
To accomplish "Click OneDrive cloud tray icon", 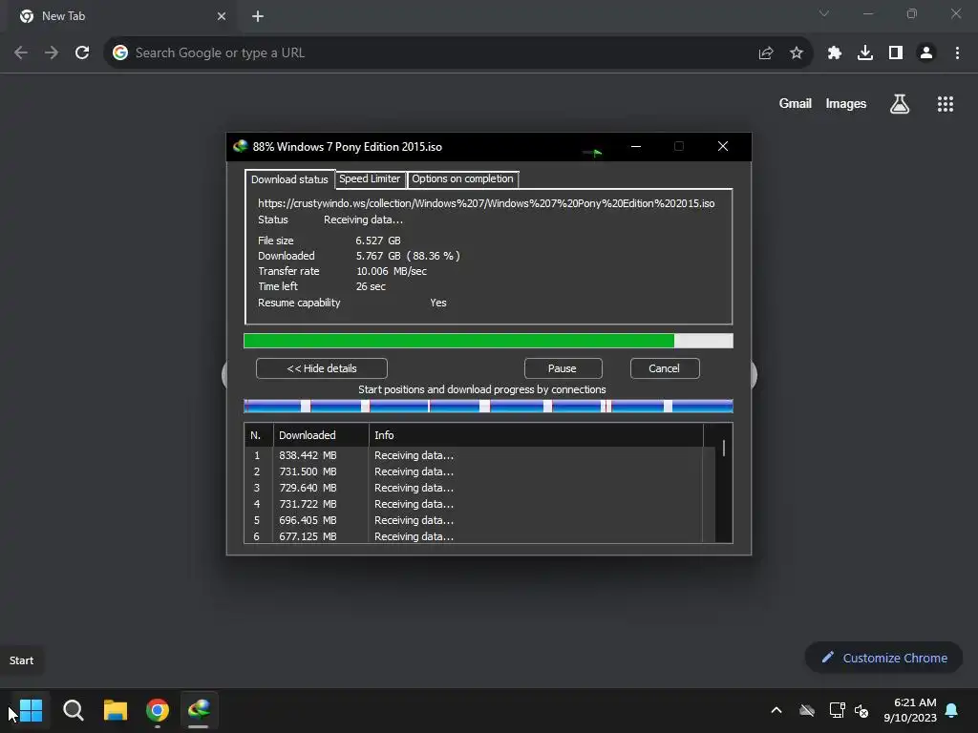I will point(807,710).
